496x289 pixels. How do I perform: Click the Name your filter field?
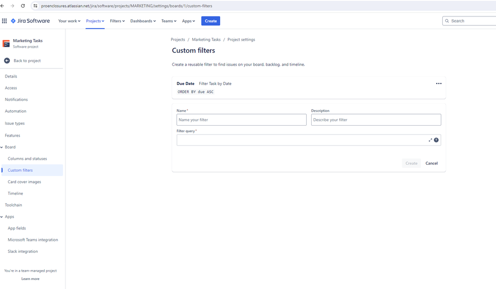(x=242, y=120)
